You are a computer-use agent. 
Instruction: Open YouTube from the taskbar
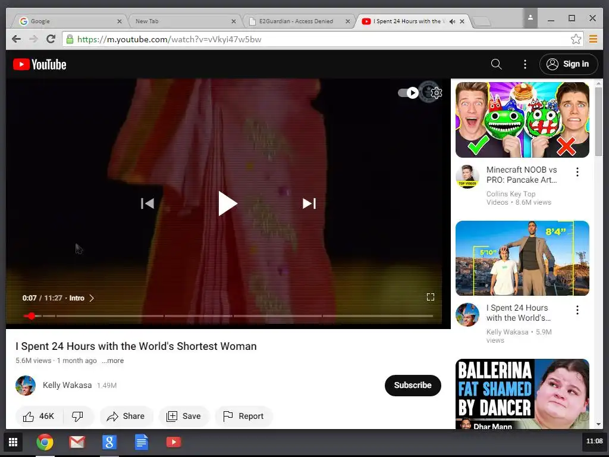[174, 442]
